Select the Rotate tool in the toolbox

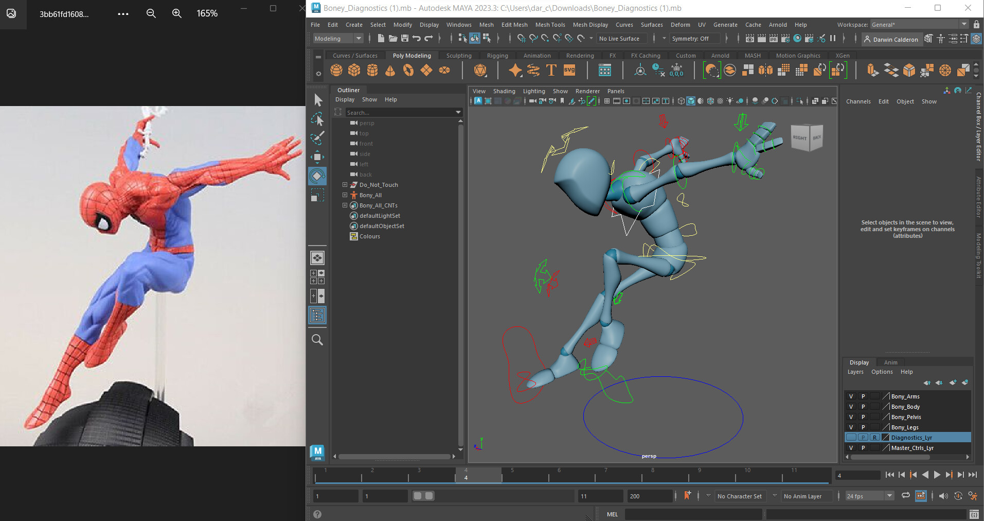317,176
